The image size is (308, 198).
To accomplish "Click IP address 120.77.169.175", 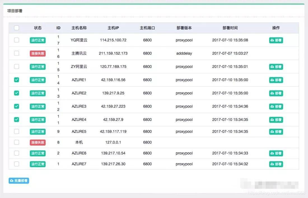I will 113,66.
